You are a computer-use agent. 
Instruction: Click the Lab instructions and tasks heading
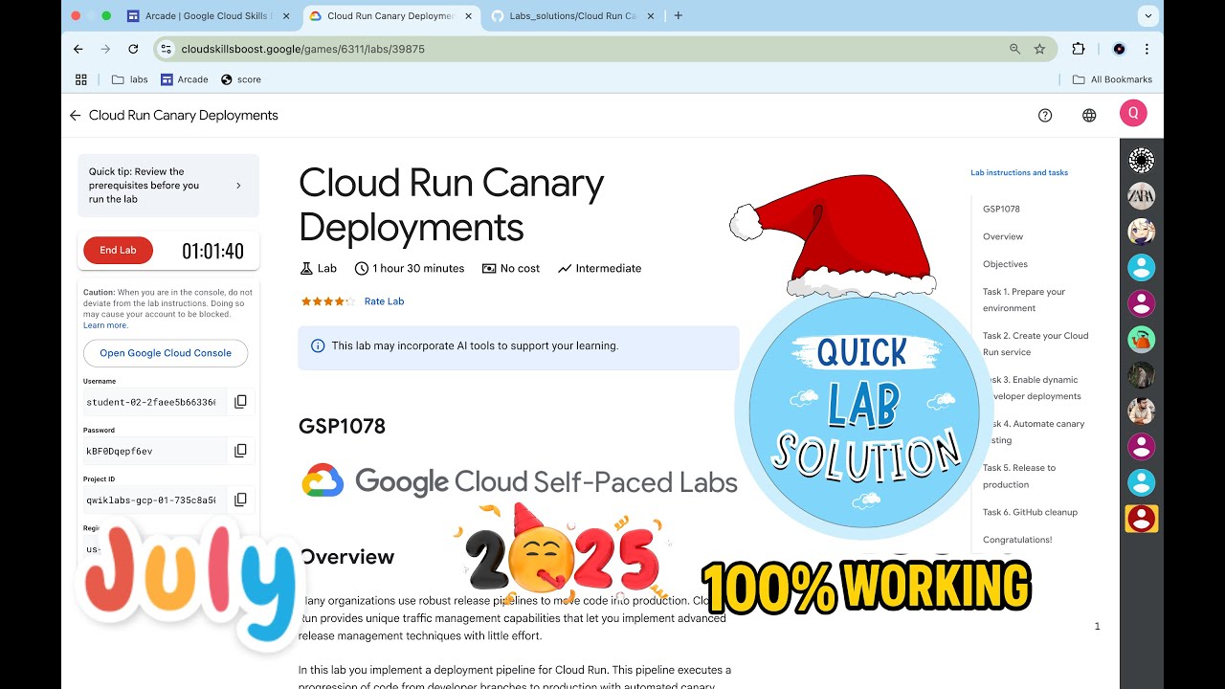1019,173
